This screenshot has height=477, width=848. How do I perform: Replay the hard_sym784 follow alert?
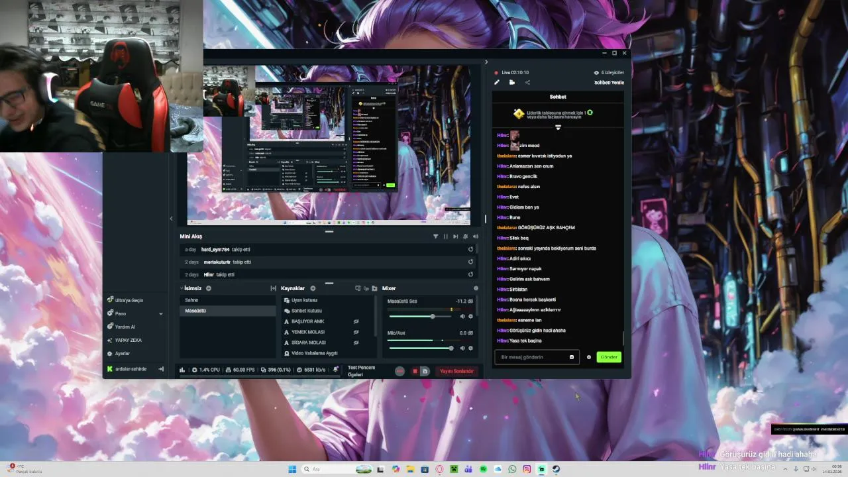pyautogui.click(x=470, y=249)
